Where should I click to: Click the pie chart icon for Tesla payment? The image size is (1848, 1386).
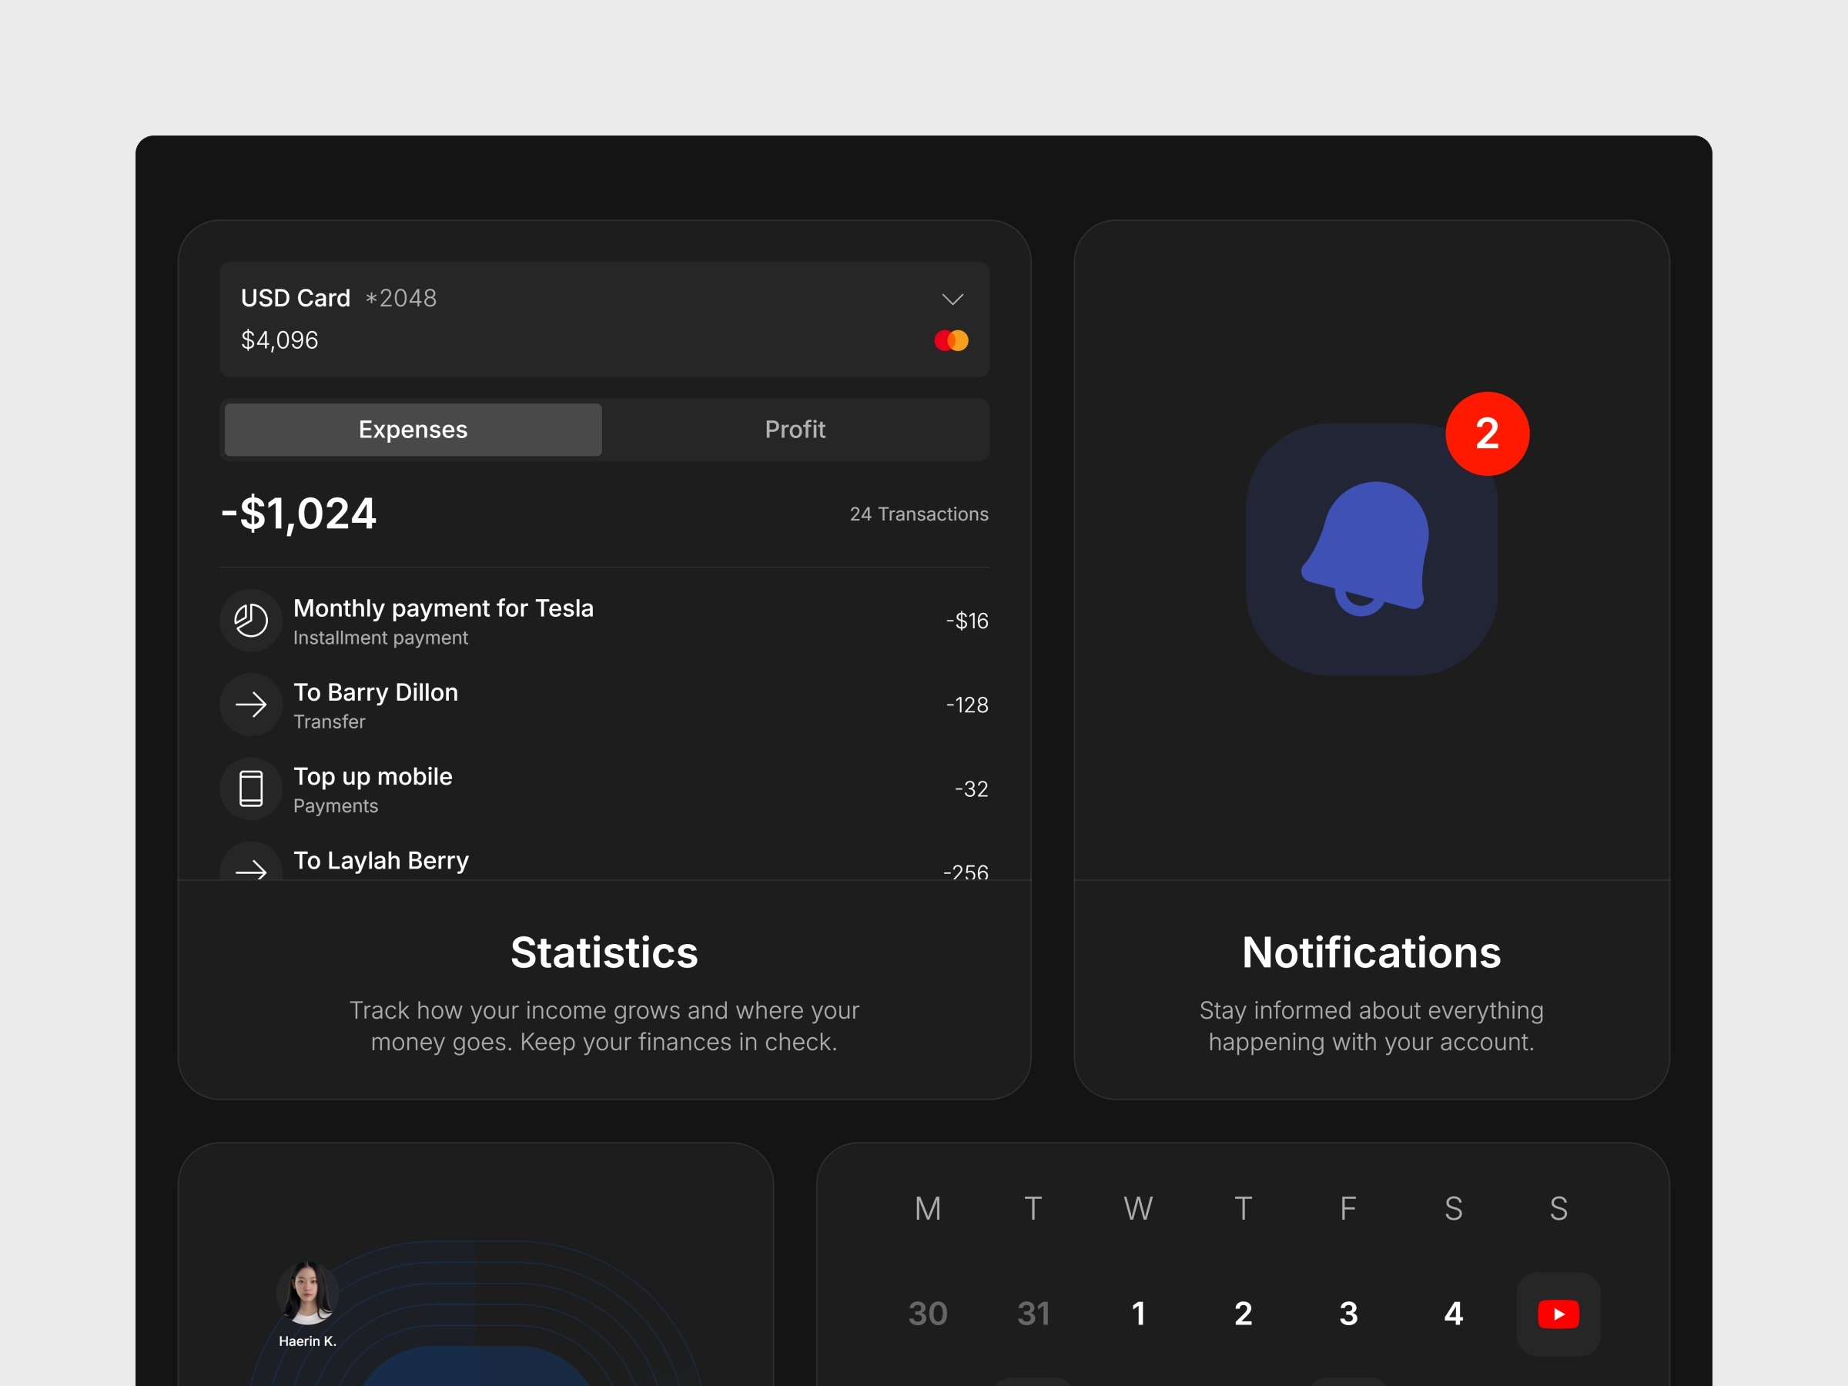pyautogui.click(x=250, y=621)
